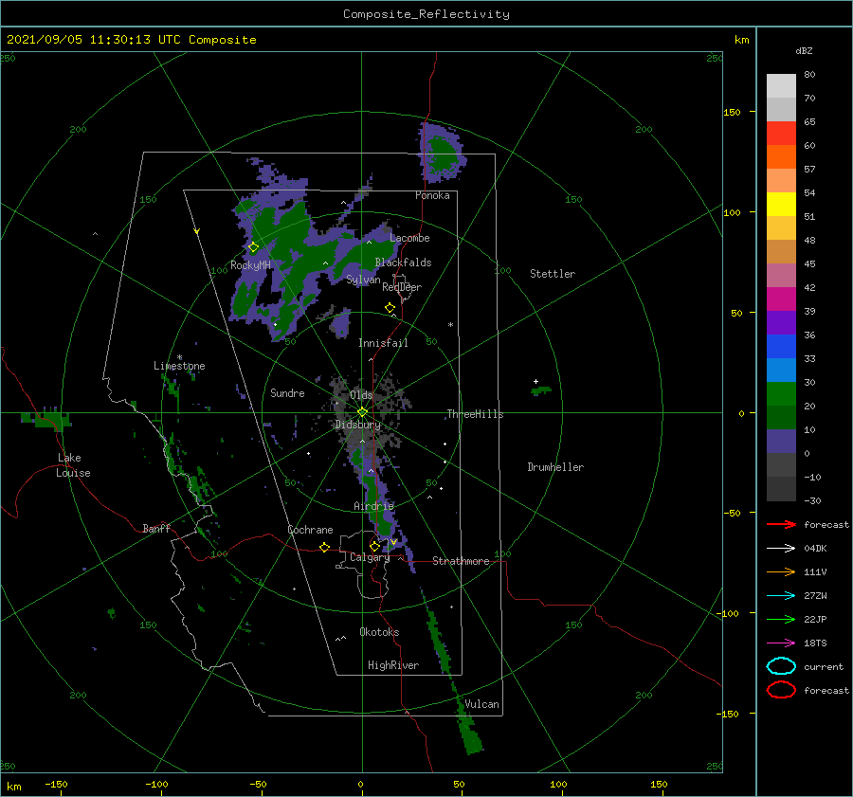
Task: Click the green echo near Lake Louise
Action: pos(48,419)
